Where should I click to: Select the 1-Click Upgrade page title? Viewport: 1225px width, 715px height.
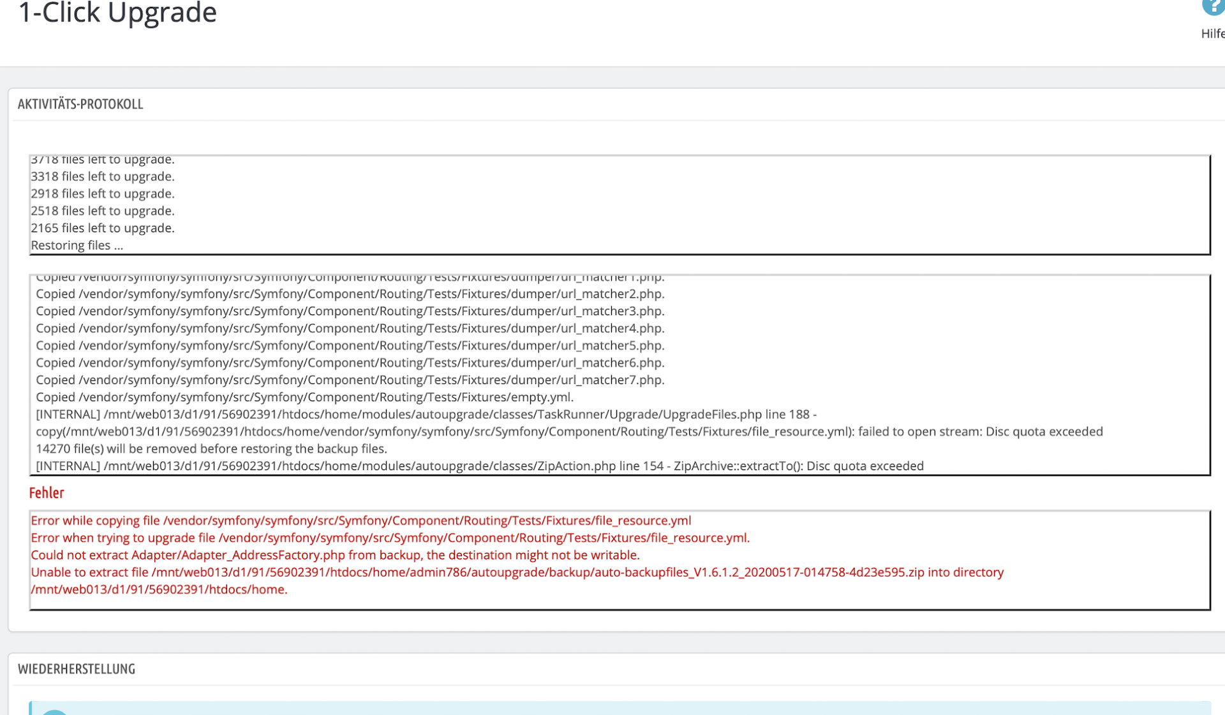coord(118,13)
